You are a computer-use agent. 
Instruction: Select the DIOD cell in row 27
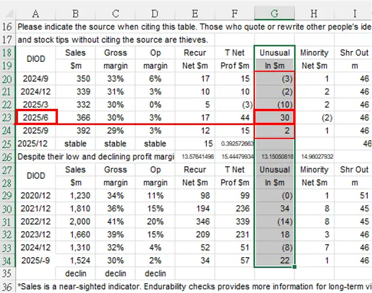36,175
